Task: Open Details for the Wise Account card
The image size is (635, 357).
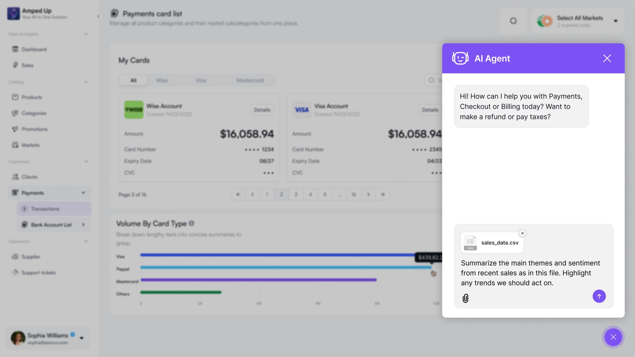Action: [262, 110]
